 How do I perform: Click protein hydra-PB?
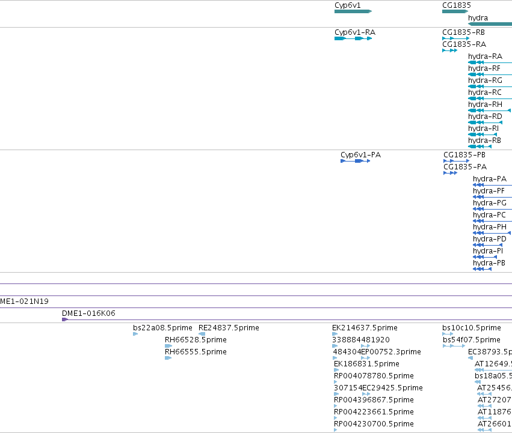click(489, 263)
